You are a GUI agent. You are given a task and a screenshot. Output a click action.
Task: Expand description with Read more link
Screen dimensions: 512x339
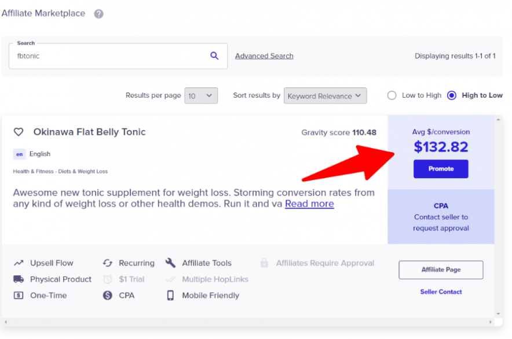coord(309,204)
